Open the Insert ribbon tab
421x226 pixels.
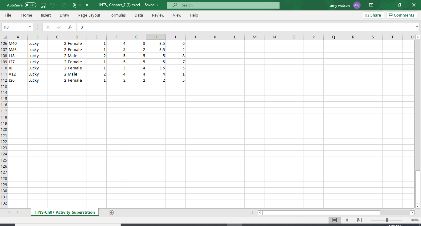(46, 15)
